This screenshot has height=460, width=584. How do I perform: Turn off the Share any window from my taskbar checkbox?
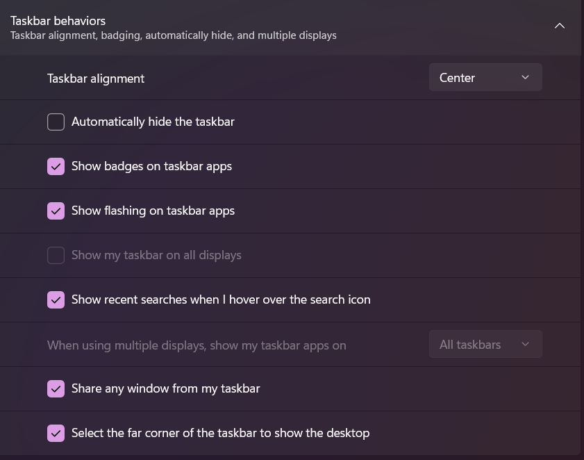[x=56, y=389]
